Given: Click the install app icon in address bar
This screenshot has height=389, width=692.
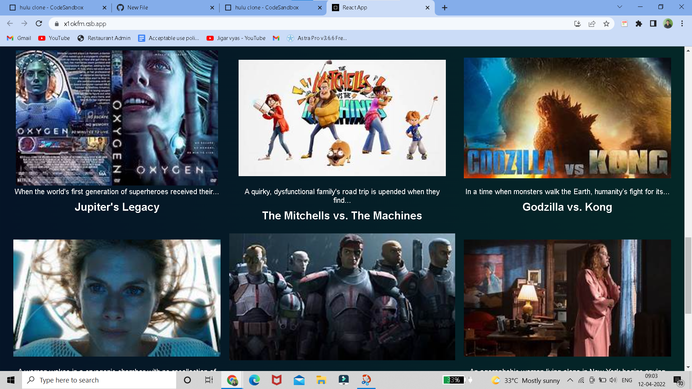Looking at the screenshot, I should point(577,24).
